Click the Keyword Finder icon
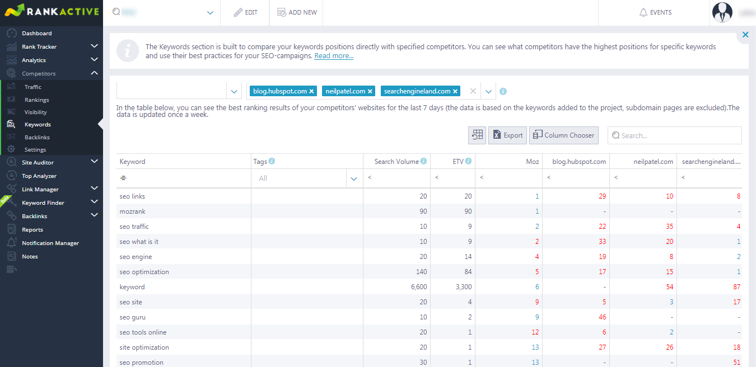 tap(11, 203)
